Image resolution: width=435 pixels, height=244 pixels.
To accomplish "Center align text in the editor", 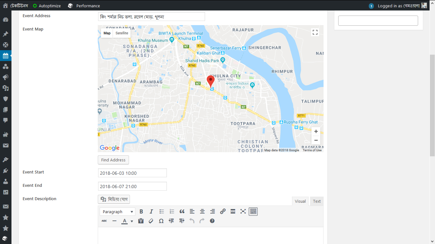I will [202, 212].
